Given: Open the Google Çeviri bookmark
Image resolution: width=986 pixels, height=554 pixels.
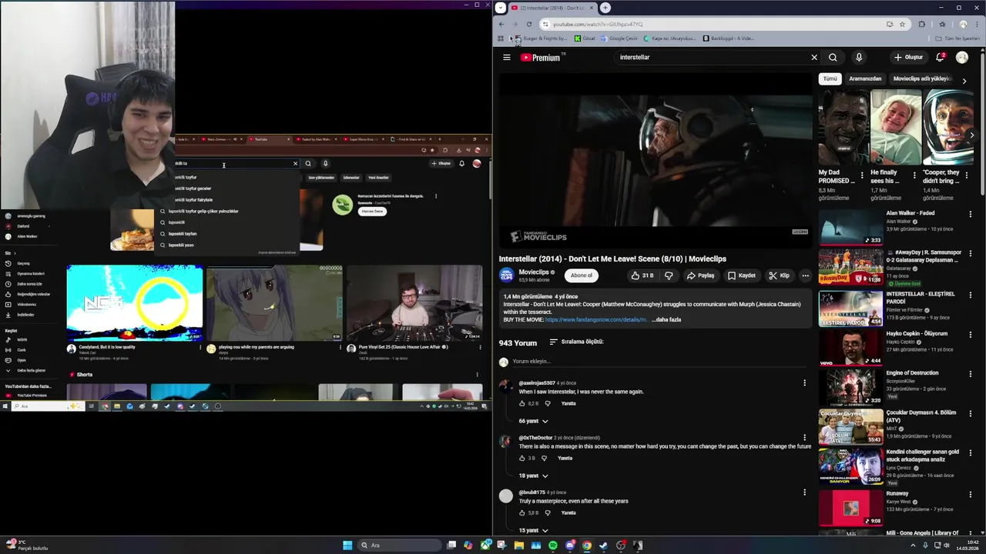Looking at the screenshot, I should coord(619,38).
